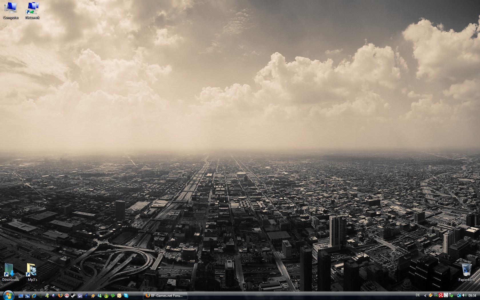Select the Downloads folder shortcut
Image resolution: width=480 pixels, height=300 pixels.
pyautogui.click(x=11, y=272)
